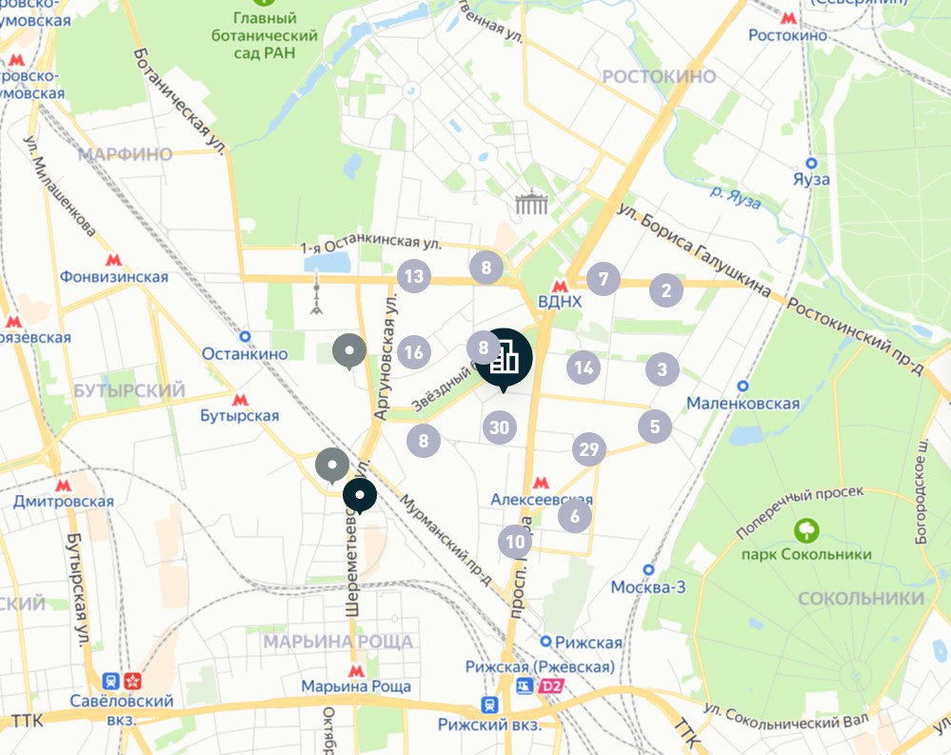
Task: Open the Марьина Роща metro station label
Action: tap(356, 685)
